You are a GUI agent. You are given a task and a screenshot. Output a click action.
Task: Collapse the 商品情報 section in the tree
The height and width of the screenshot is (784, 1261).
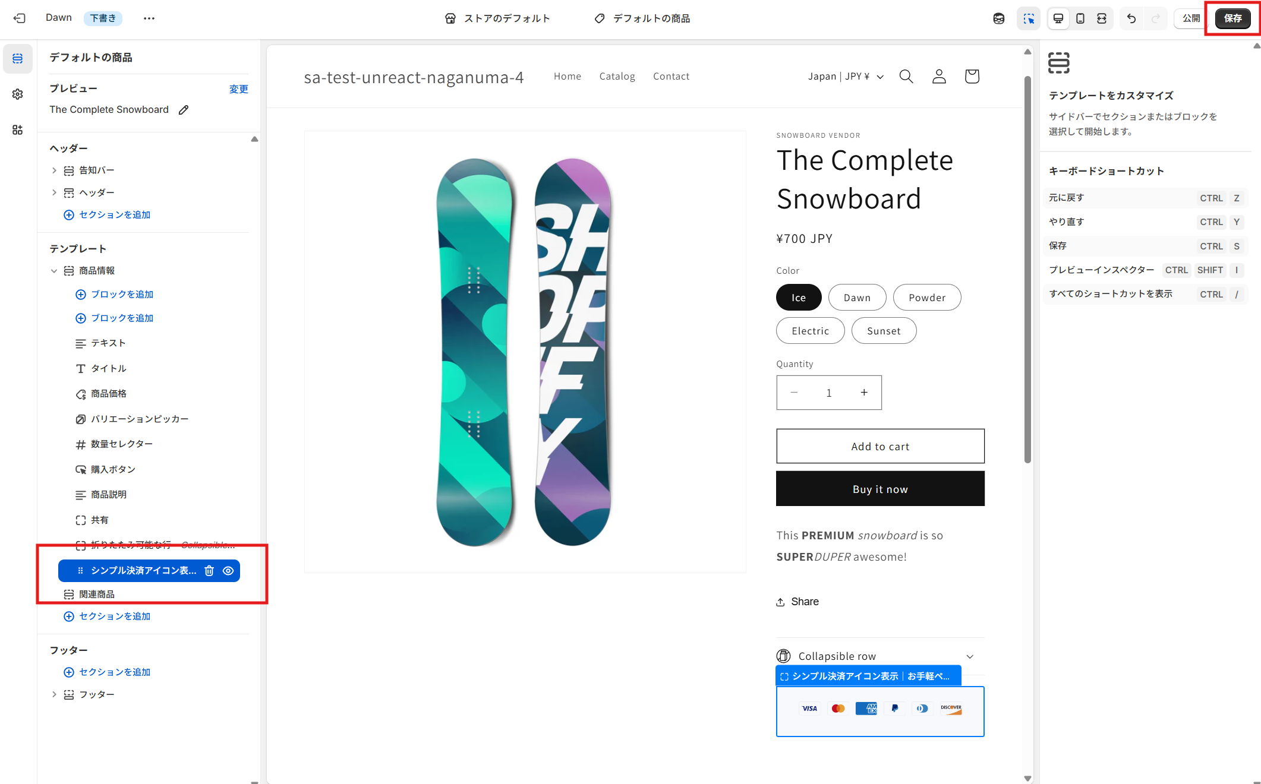[x=54, y=270]
